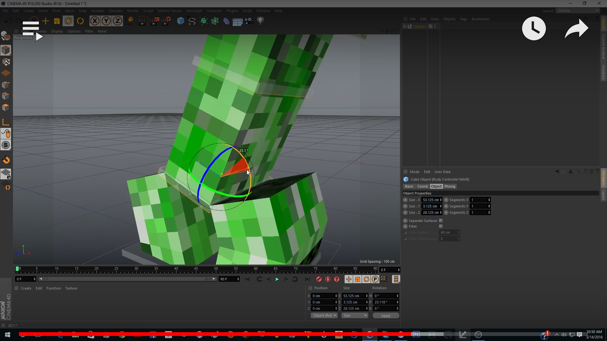Open the Character menu

pos(214,11)
